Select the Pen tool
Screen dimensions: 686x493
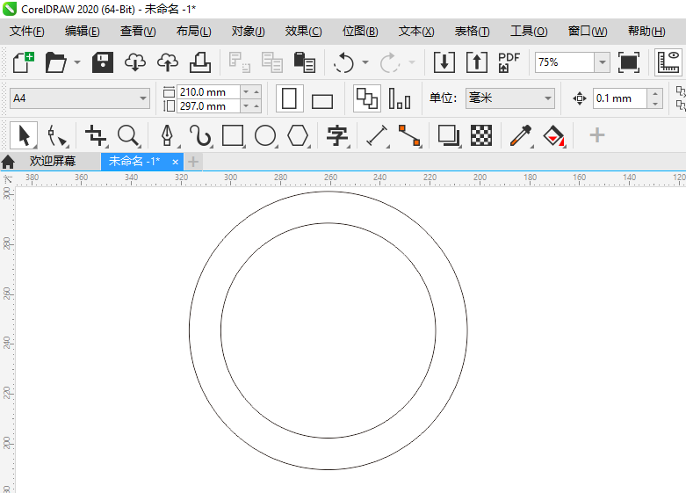166,135
